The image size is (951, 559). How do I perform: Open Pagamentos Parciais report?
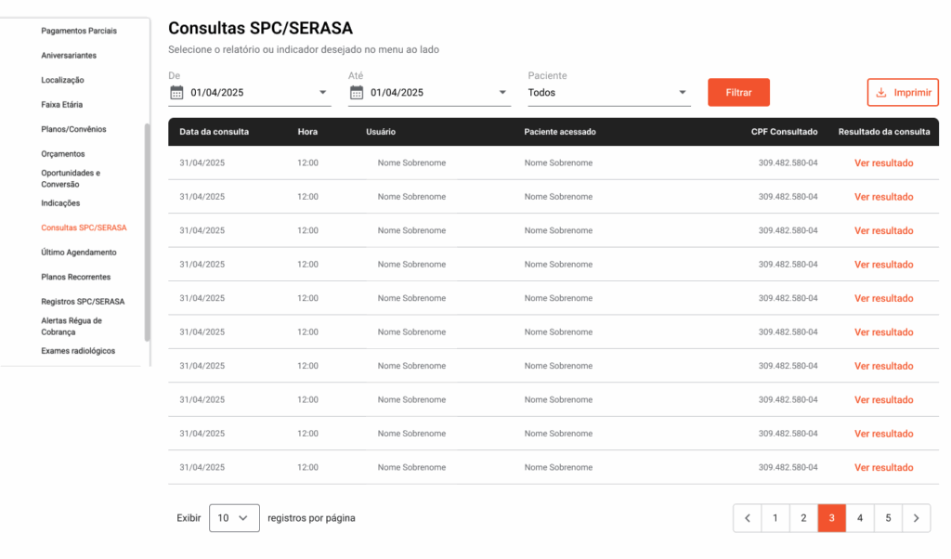(79, 31)
